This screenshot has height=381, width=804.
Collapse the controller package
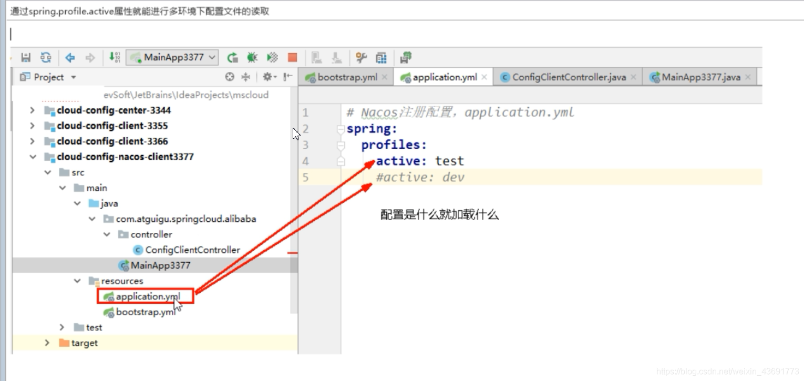[107, 234]
